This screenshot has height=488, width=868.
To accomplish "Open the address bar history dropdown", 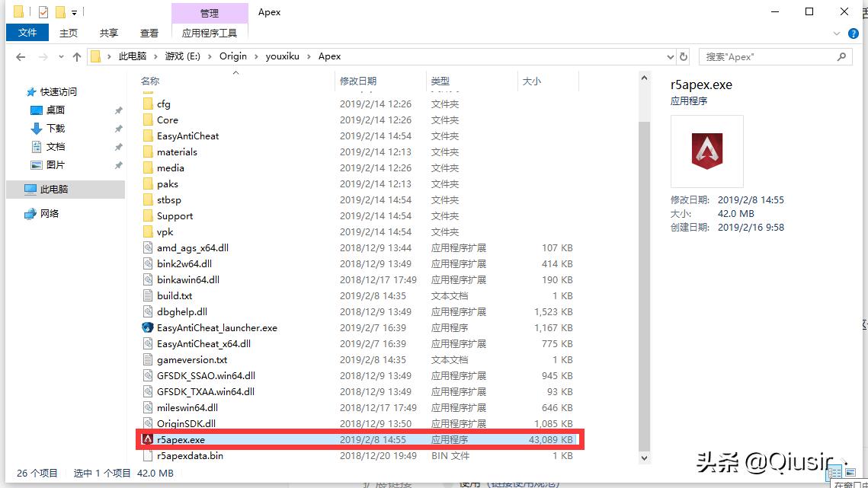I will (668, 56).
